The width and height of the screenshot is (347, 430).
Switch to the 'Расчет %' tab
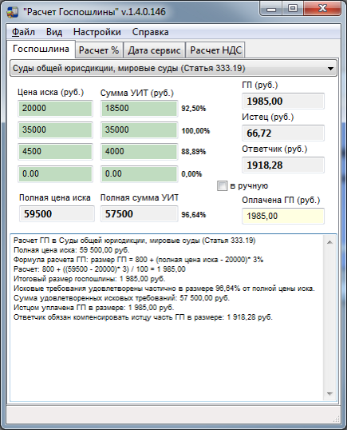[x=99, y=50]
